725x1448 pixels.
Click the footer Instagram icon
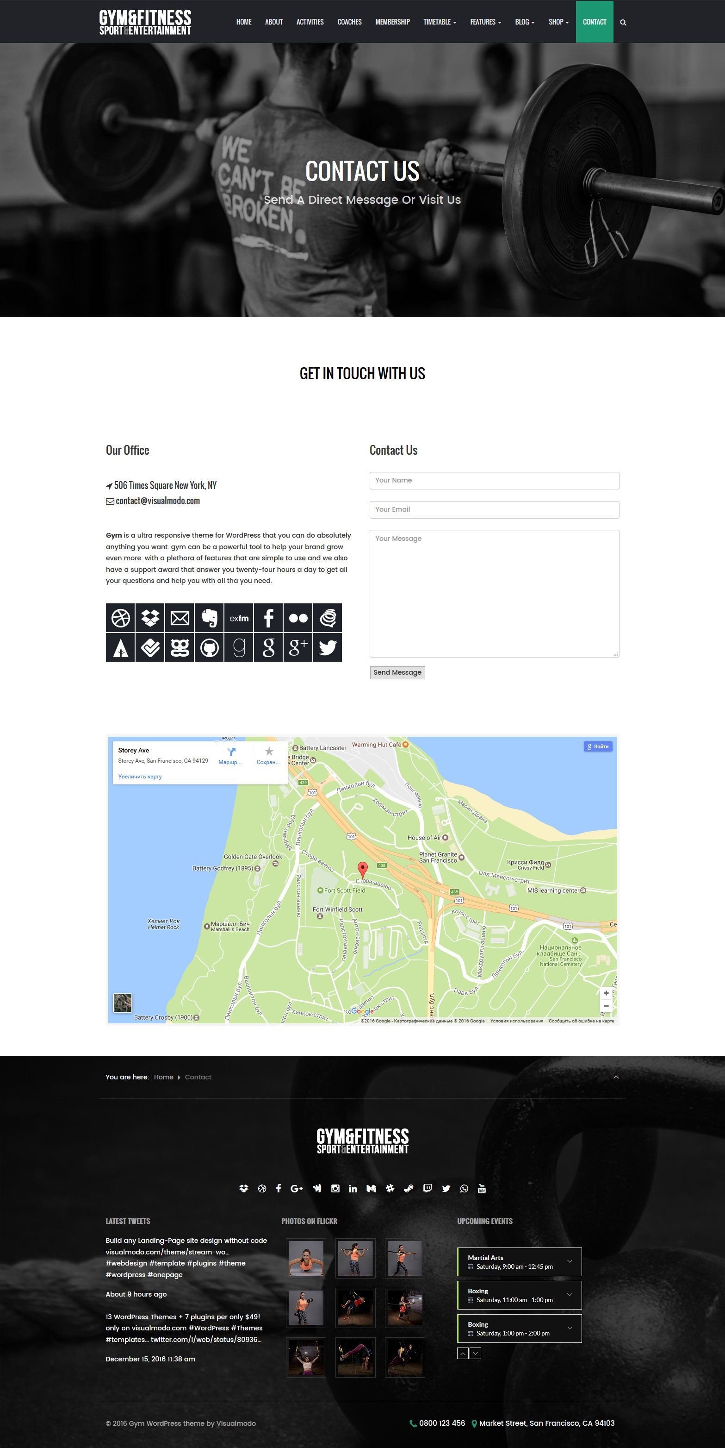[x=335, y=1188]
